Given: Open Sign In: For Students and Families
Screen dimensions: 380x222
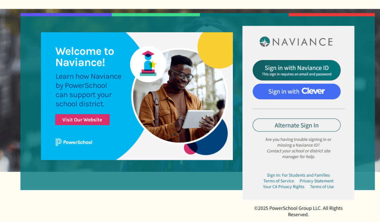Looking at the screenshot, I should (x=298, y=175).
